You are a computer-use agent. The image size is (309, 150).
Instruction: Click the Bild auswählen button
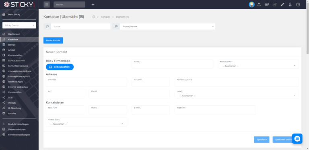tap(60, 67)
